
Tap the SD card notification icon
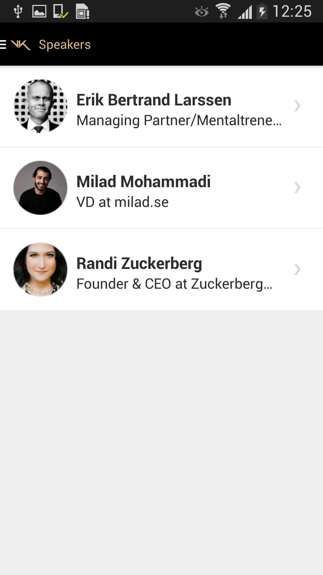[83, 11]
